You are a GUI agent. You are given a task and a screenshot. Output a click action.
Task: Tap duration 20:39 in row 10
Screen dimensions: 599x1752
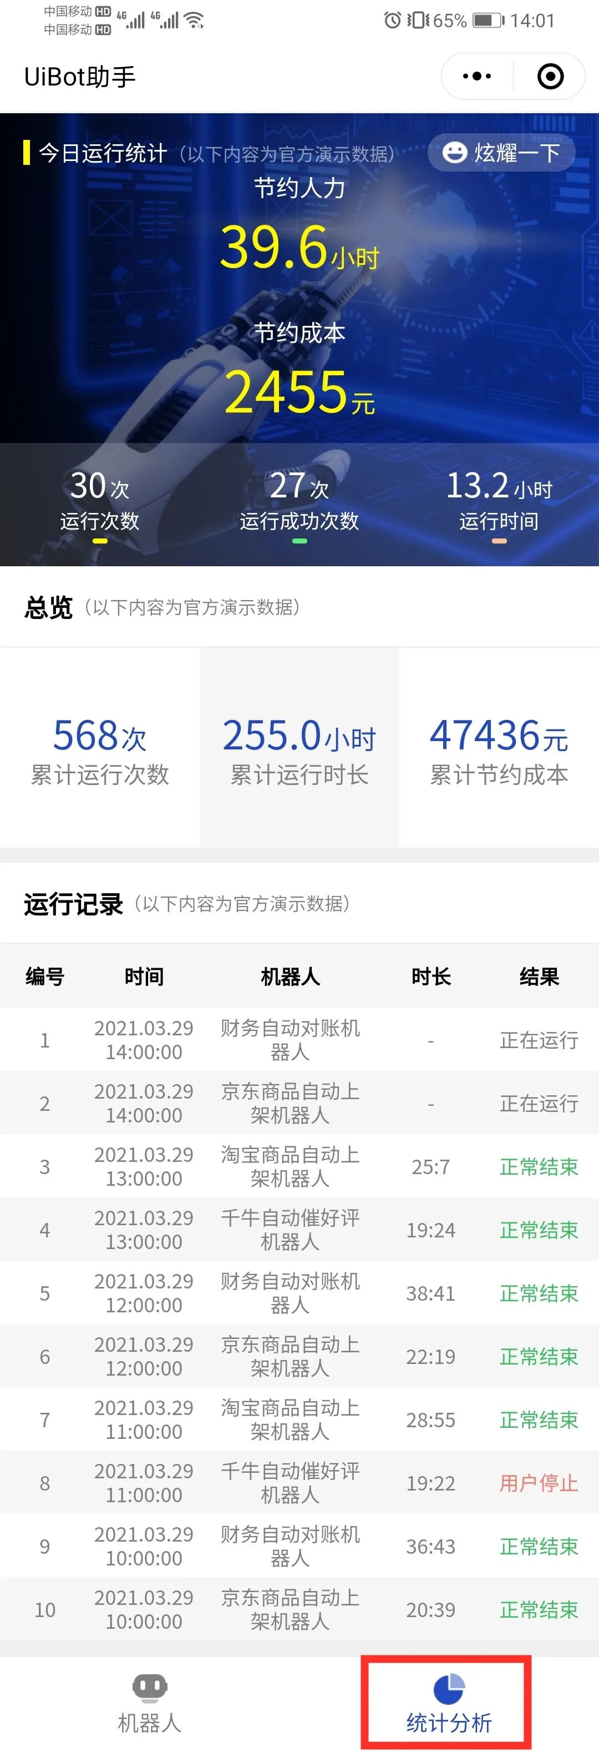(430, 1610)
